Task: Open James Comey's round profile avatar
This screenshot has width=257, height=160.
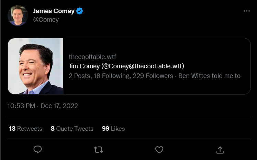Action: pyautogui.click(x=18, y=16)
